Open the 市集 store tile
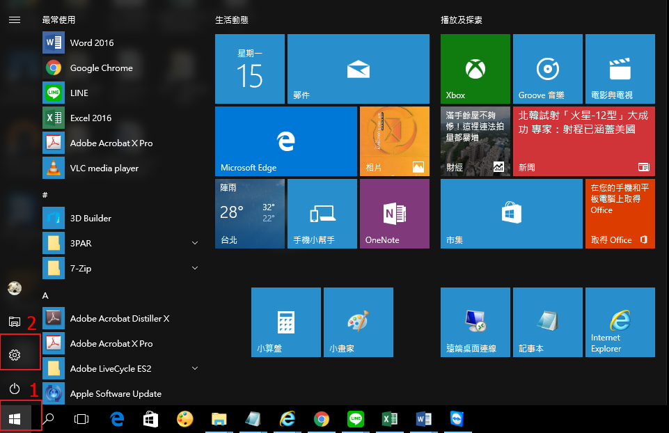 [512, 214]
